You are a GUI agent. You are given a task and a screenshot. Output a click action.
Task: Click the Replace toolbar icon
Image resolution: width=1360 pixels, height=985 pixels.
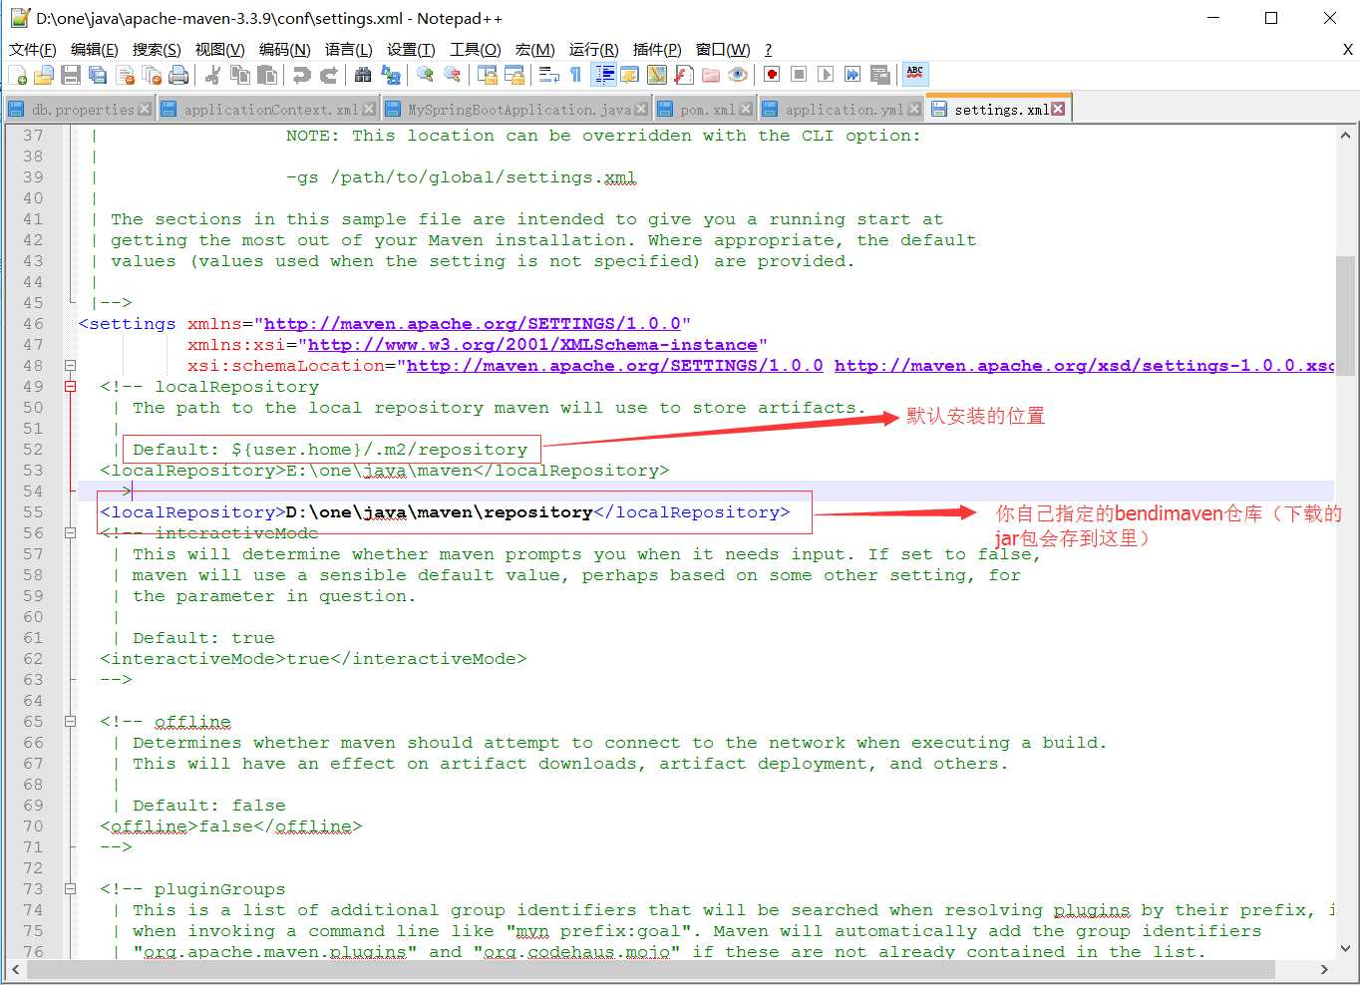390,75
